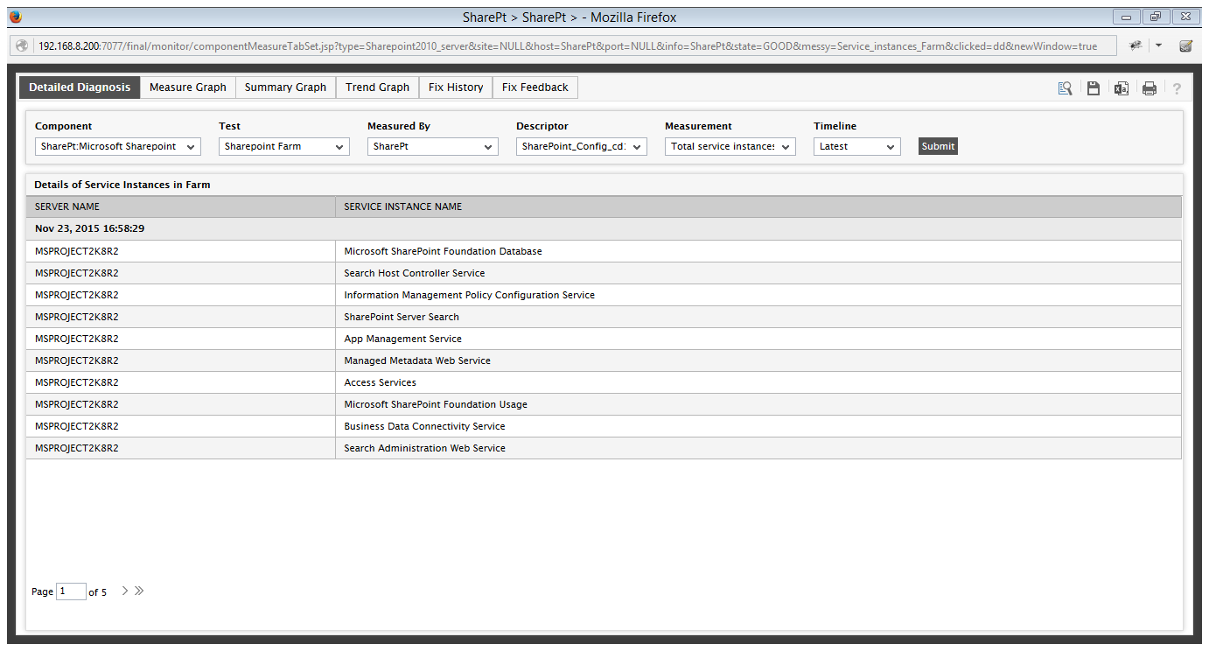Open help via the question mark icon
The width and height of the screenshot is (1209, 651).
(x=1177, y=88)
